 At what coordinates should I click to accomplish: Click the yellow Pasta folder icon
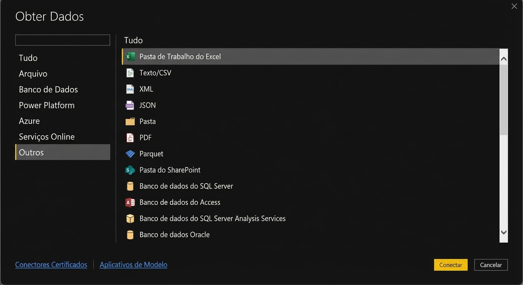pyautogui.click(x=130, y=121)
